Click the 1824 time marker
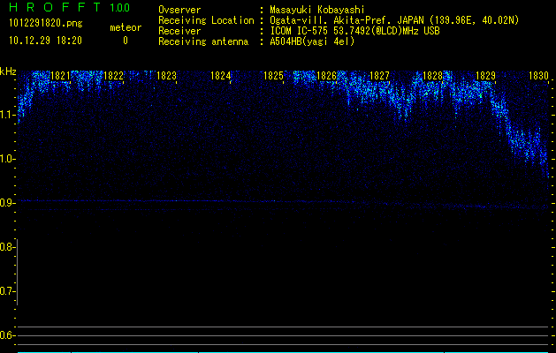 pyautogui.click(x=220, y=76)
